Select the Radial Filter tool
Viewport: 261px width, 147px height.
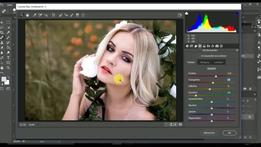pyautogui.click(x=83, y=15)
